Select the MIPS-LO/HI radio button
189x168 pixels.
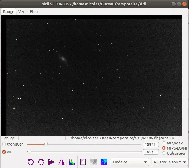[164, 148]
